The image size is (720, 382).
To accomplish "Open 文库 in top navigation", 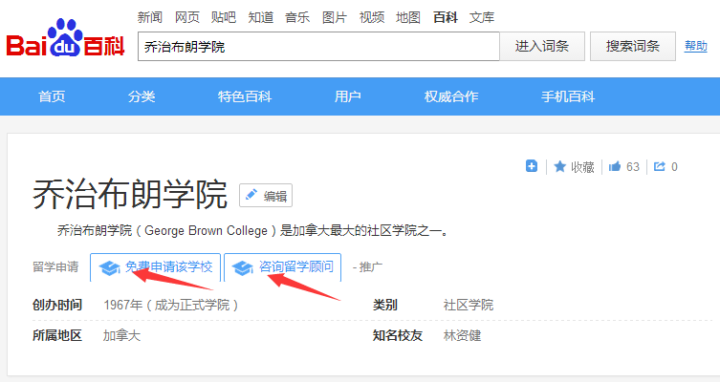I will click(482, 17).
